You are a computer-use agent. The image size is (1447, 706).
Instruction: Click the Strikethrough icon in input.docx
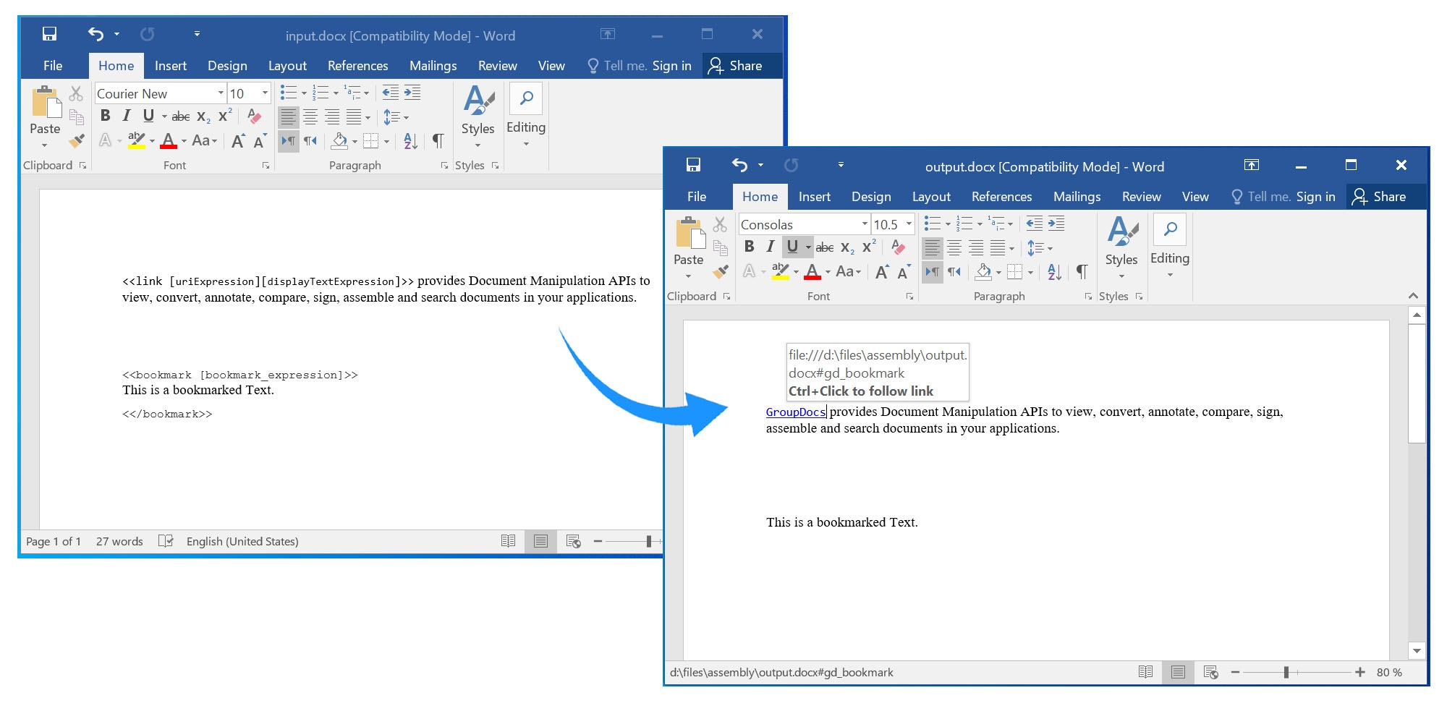click(x=180, y=116)
